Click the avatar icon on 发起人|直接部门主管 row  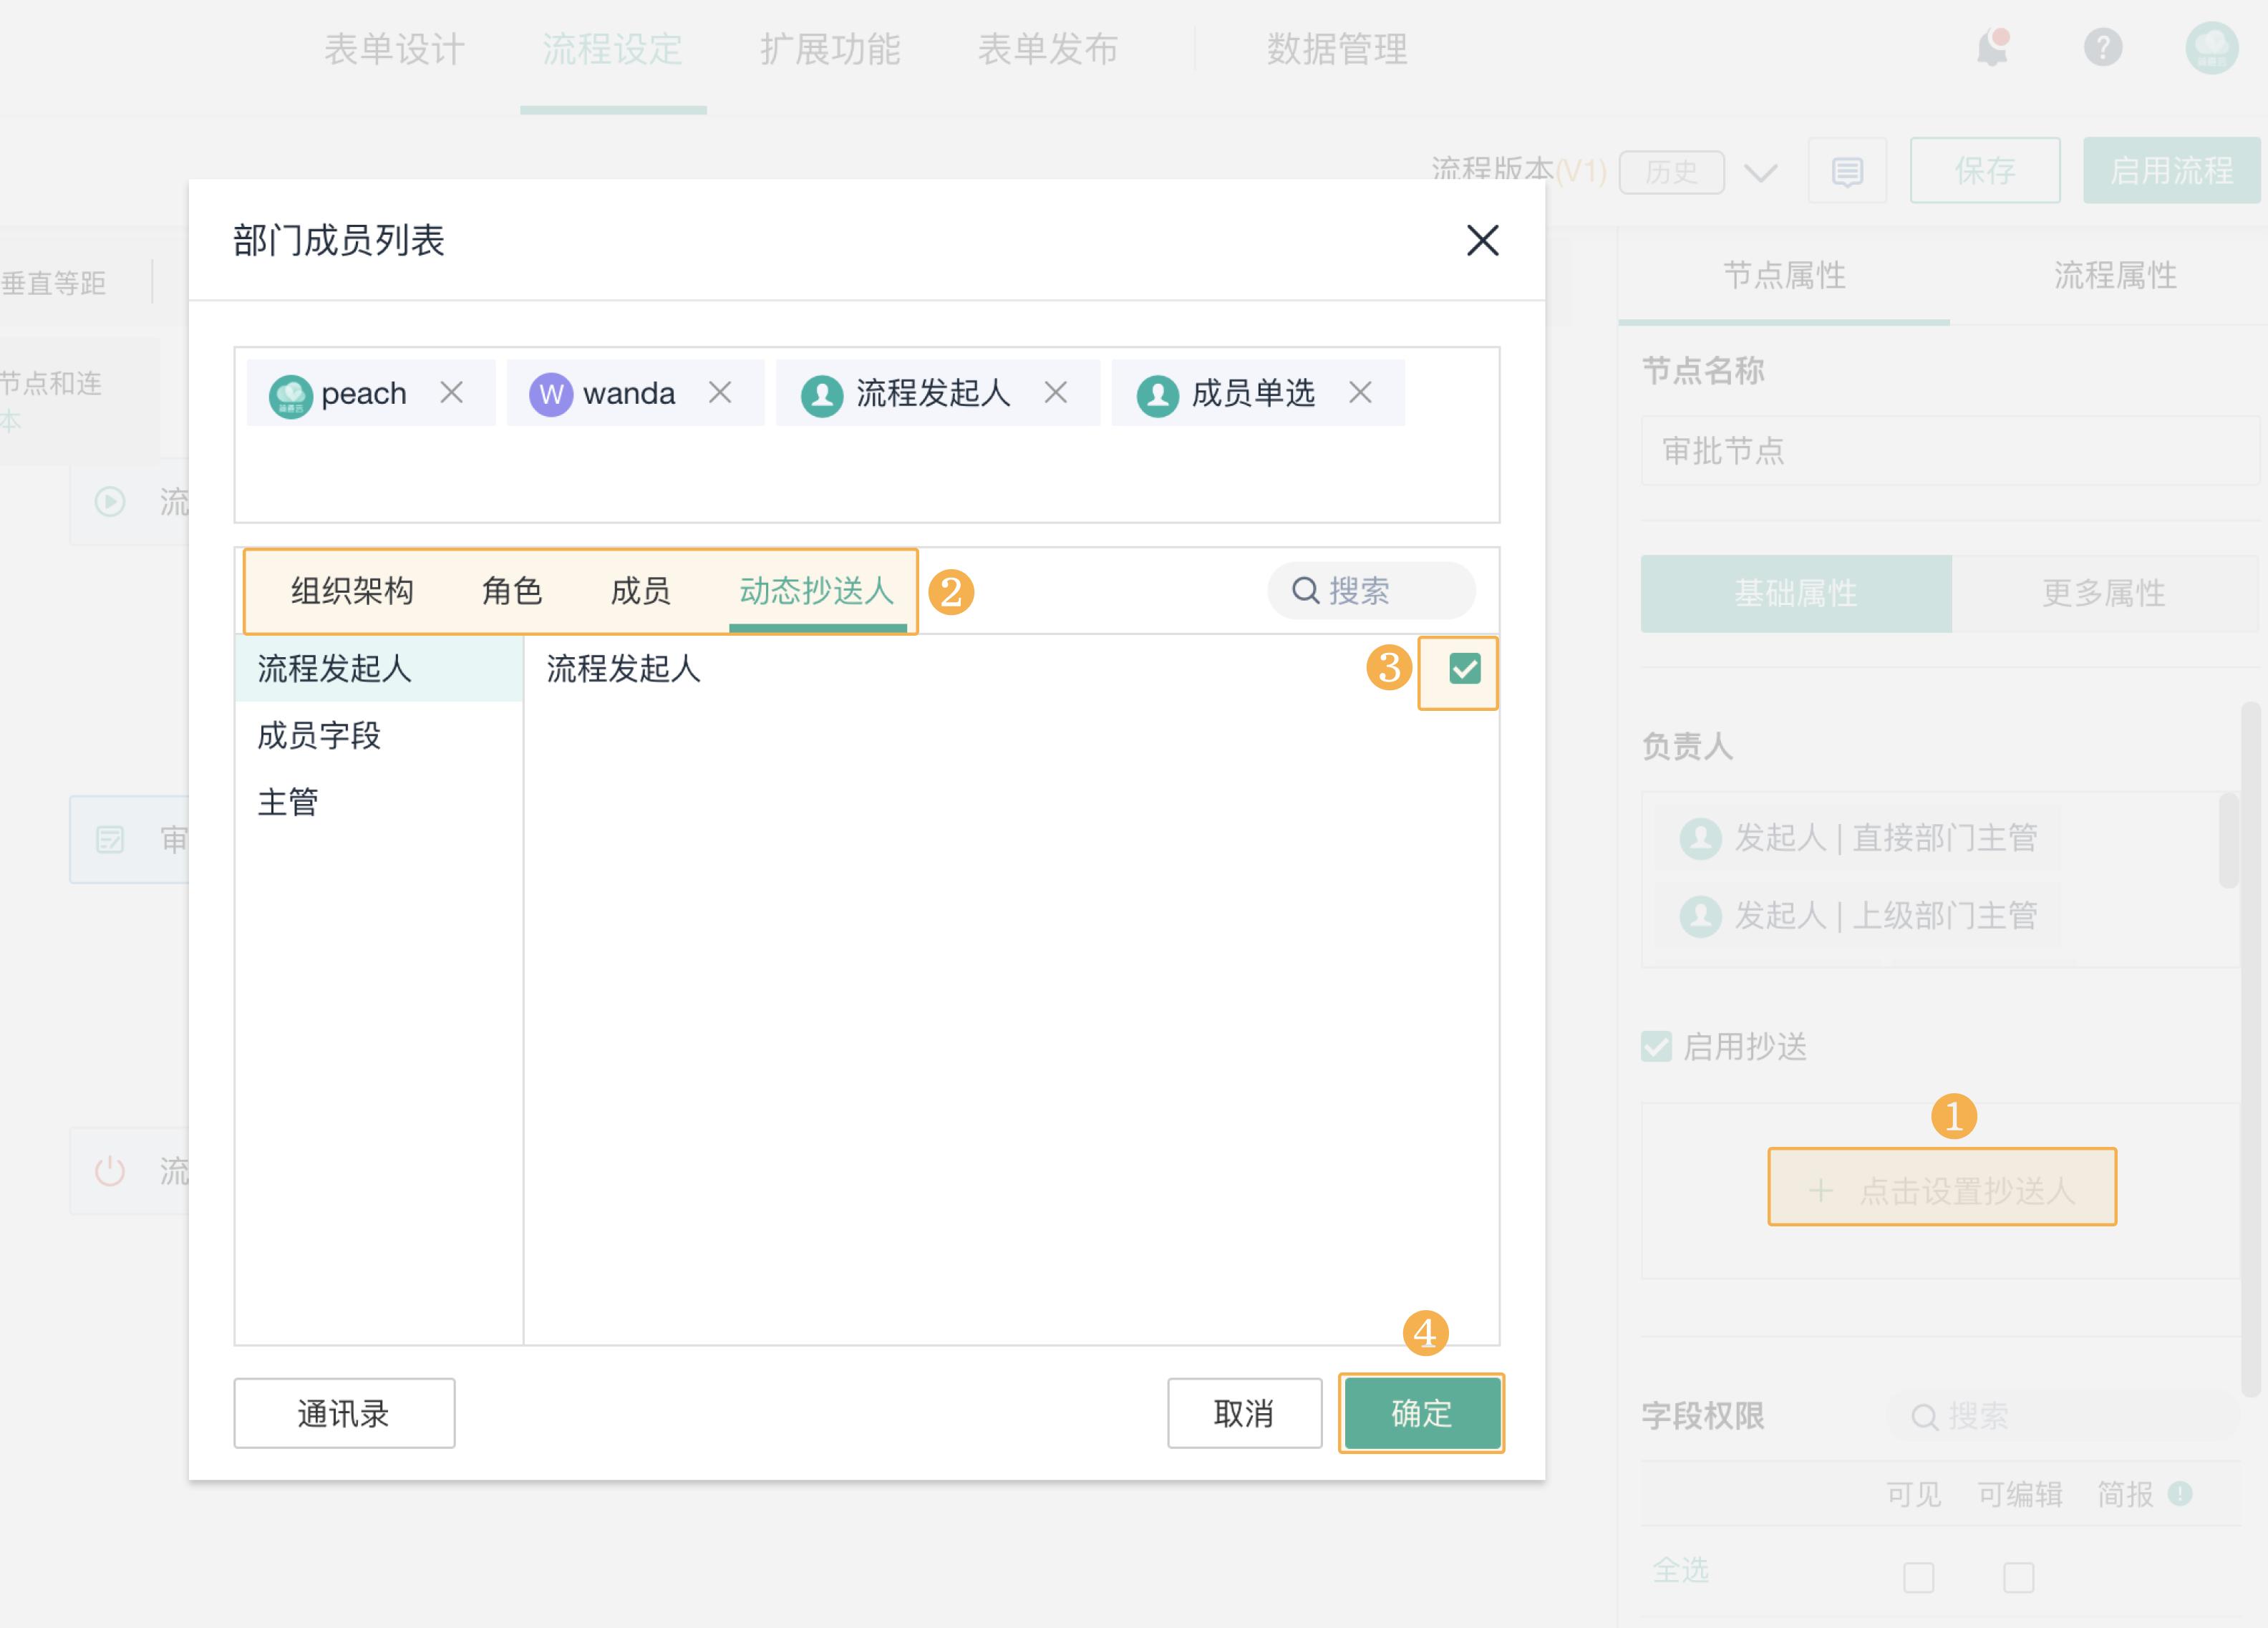click(x=1700, y=838)
